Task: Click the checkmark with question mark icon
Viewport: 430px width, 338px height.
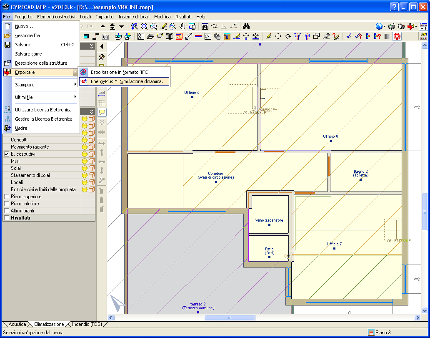Action: coord(358,36)
